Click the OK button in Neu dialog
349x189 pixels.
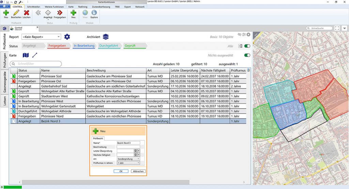point(121,171)
